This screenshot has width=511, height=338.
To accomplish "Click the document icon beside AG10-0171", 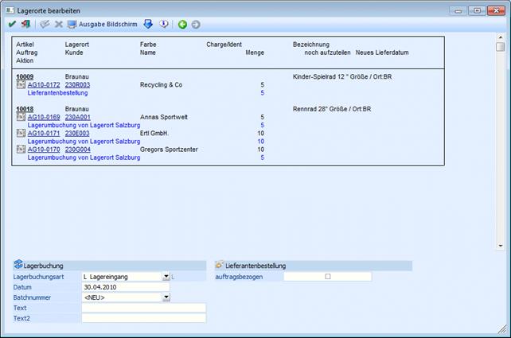I will pos(21,133).
